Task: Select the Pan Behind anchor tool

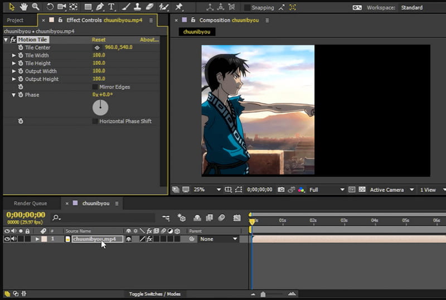Action: click(x=74, y=7)
